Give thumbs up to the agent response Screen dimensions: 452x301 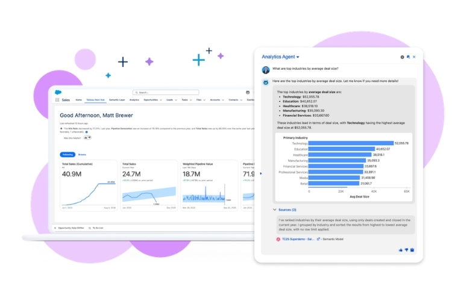coord(401,250)
